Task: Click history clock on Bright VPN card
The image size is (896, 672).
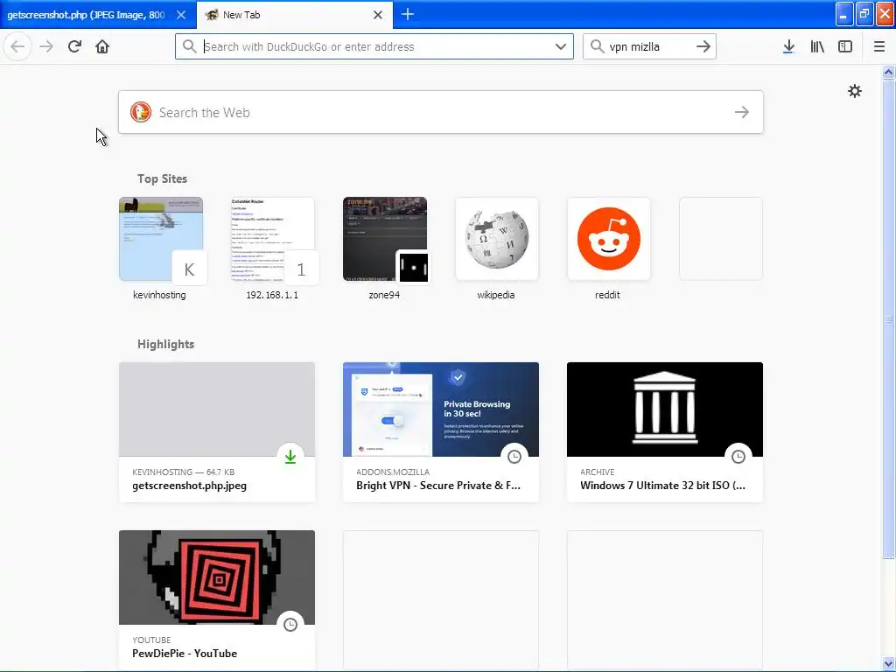Action: click(514, 457)
